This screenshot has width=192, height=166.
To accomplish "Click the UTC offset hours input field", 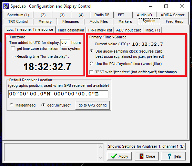I will [x=65, y=43].
